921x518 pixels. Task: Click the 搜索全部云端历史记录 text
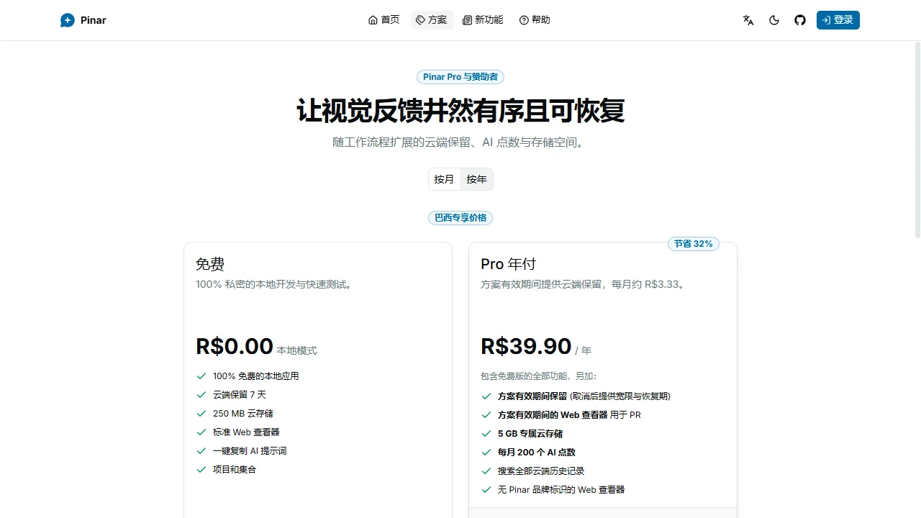click(541, 471)
